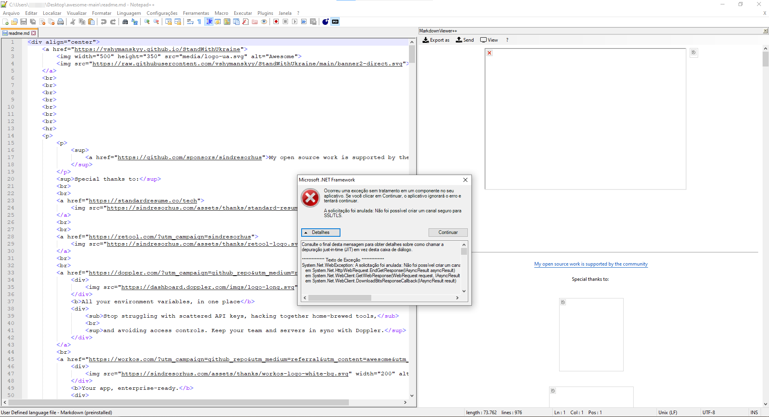Open the Function List panel icon
Screen dimensions: 769x417
246,22
